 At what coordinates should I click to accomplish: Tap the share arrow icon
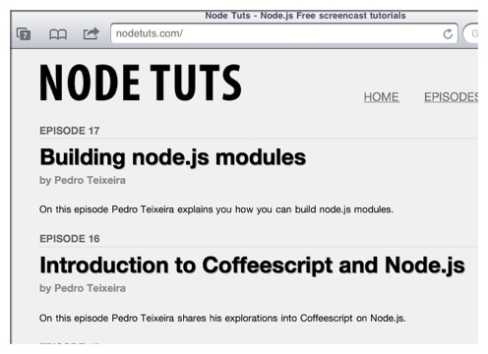tap(91, 33)
